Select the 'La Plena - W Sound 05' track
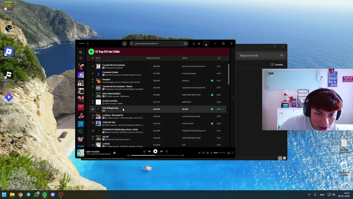The height and width of the screenshot is (199, 353). pos(113,115)
